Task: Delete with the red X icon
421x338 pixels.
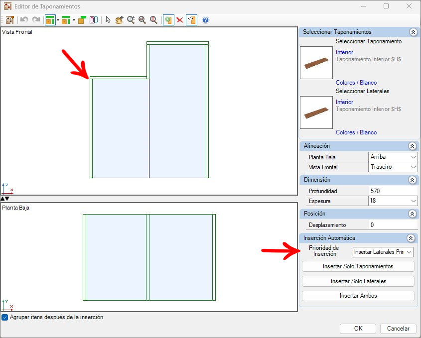Action: coord(180,20)
